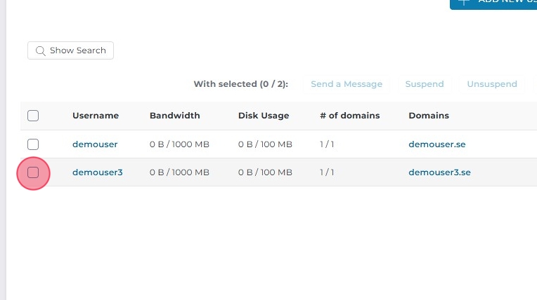Viewport: 537px width, 300px height.
Task: Open the demouser3.se domain link
Action: (440, 172)
